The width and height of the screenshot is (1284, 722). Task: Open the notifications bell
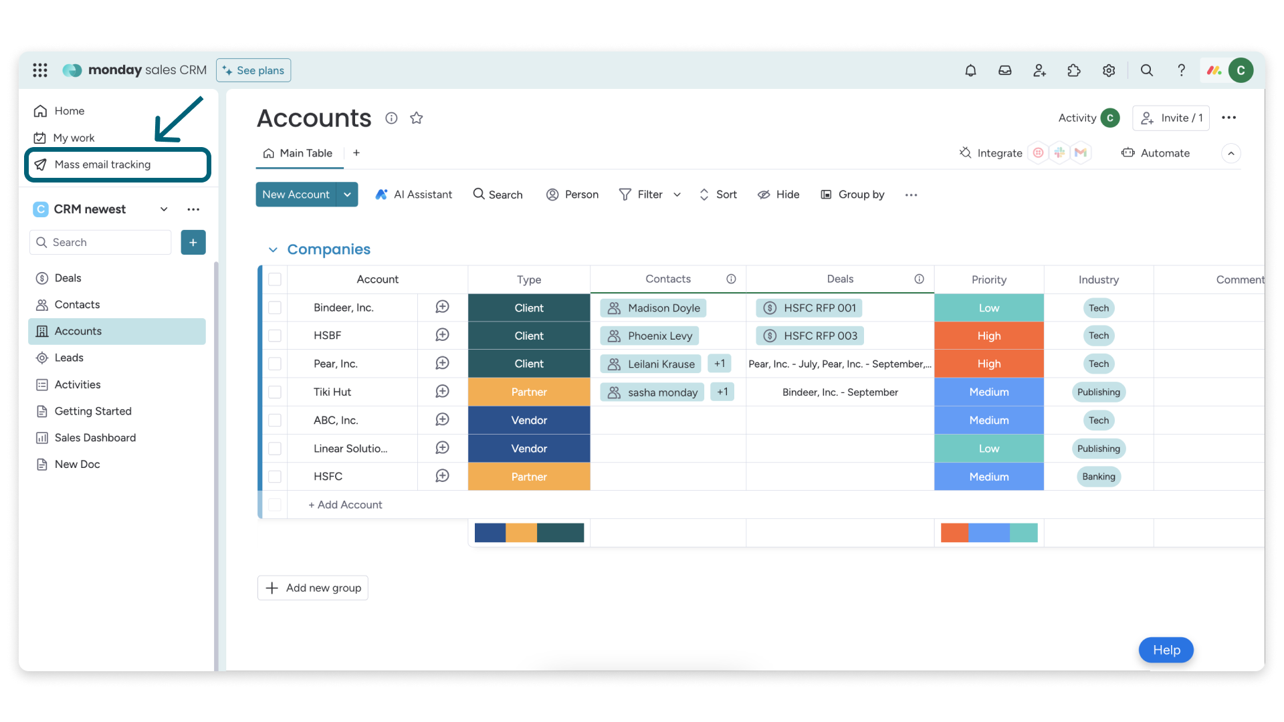click(970, 70)
